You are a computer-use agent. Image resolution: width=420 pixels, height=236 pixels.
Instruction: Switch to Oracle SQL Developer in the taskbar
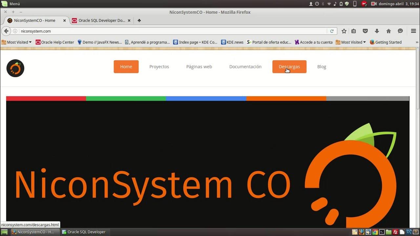tap(84, 232)
